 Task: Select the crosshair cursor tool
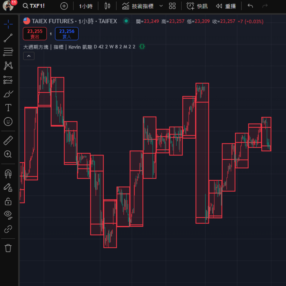coord(8,24)
